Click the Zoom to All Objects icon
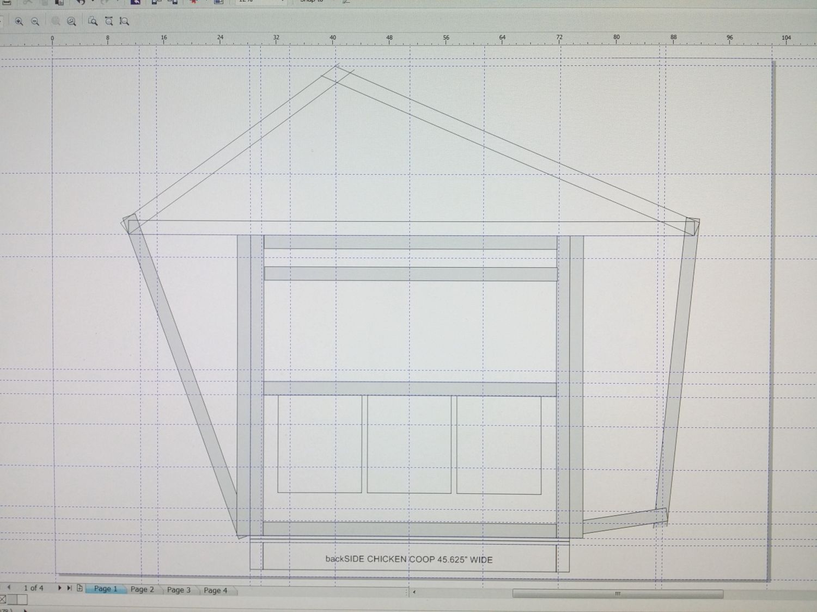The image size is (817, 612). pyautogui.click(x=71, y=22)
